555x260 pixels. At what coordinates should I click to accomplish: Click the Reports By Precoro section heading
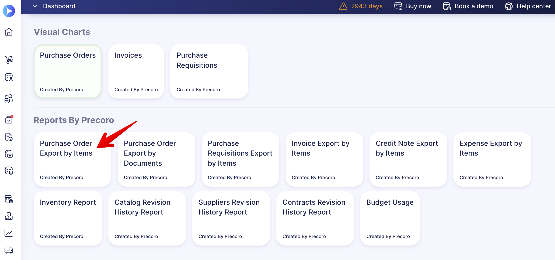74,120
